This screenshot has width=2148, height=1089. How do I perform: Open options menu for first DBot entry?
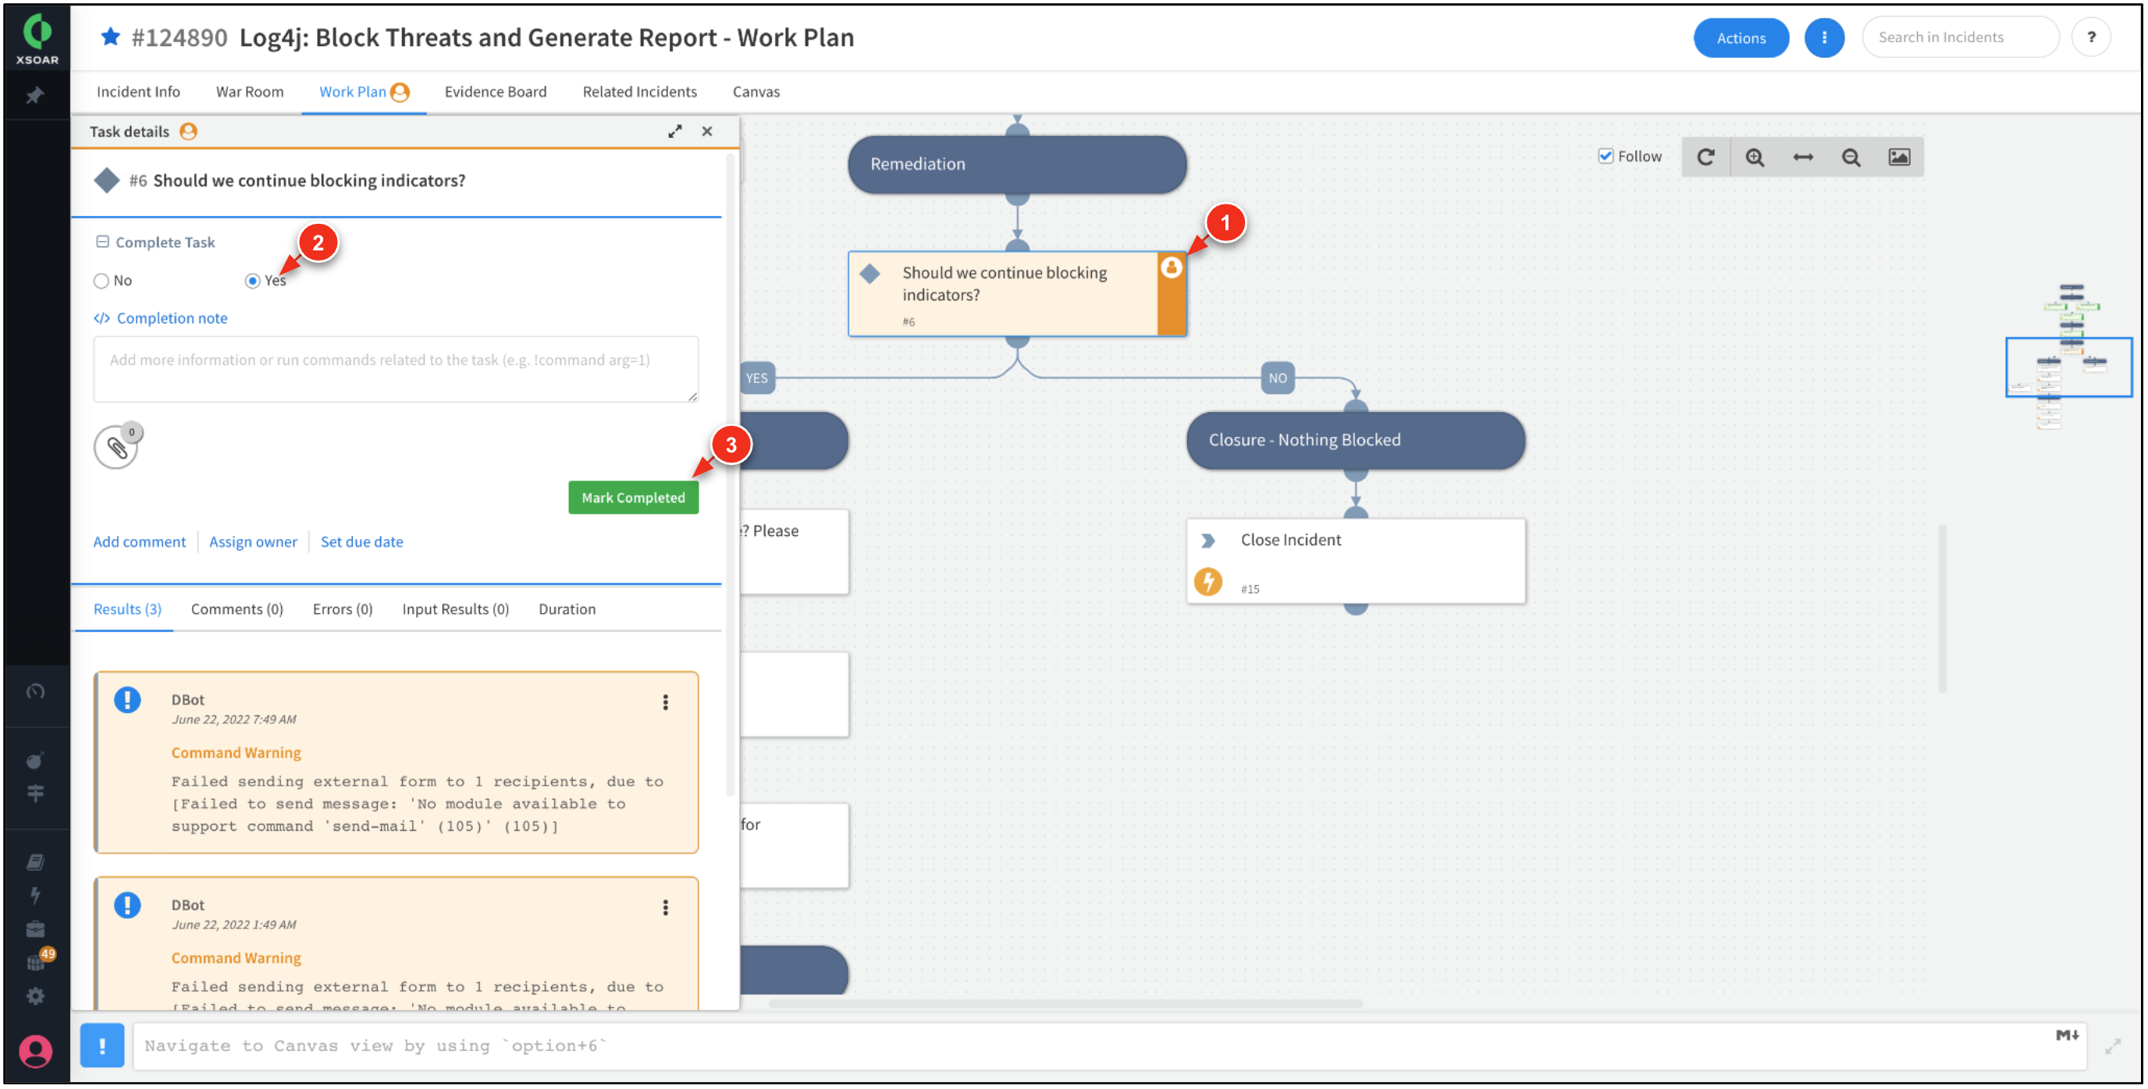click(x=666, y=702)
